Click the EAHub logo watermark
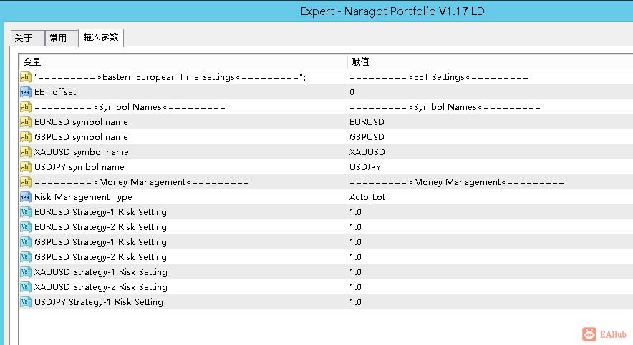 pos(604,334)
